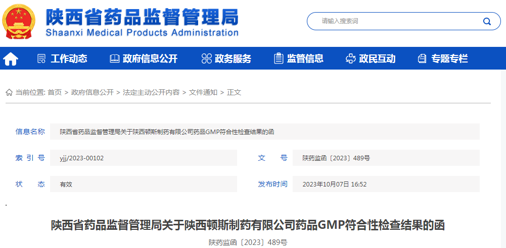Click the 文号 label

[x=272, y=158]
